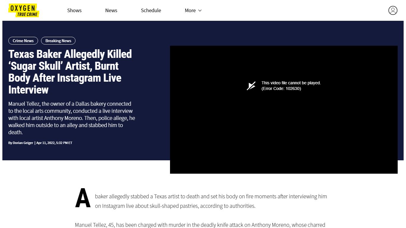
Task: Open the Oxygen True Crime logo homepage
Action: point(24,10)
